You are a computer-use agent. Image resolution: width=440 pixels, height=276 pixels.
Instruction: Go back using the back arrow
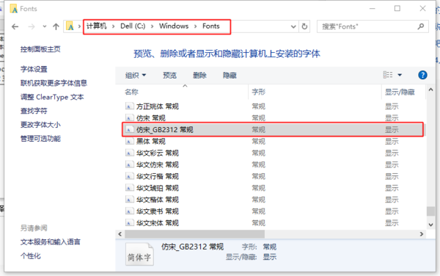click(15, 26)
